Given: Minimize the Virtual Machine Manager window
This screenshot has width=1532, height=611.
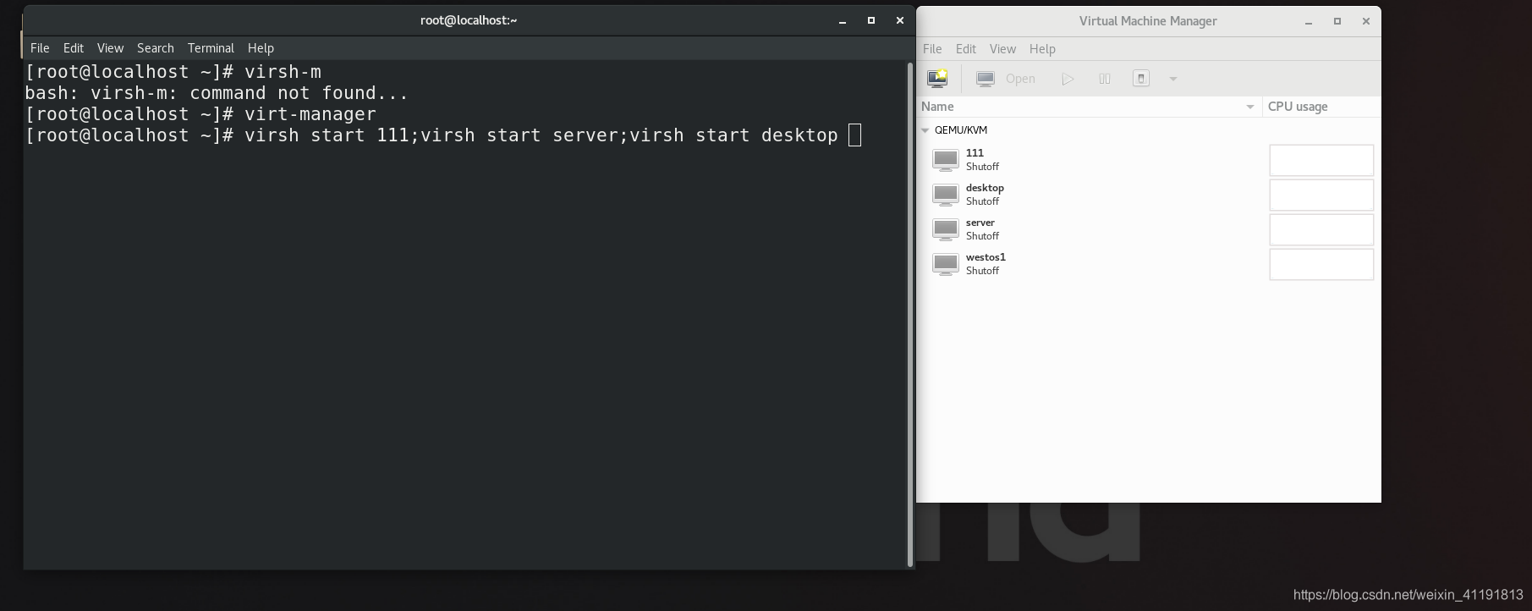Looking at the screenshot, I should coord(1309,22).
